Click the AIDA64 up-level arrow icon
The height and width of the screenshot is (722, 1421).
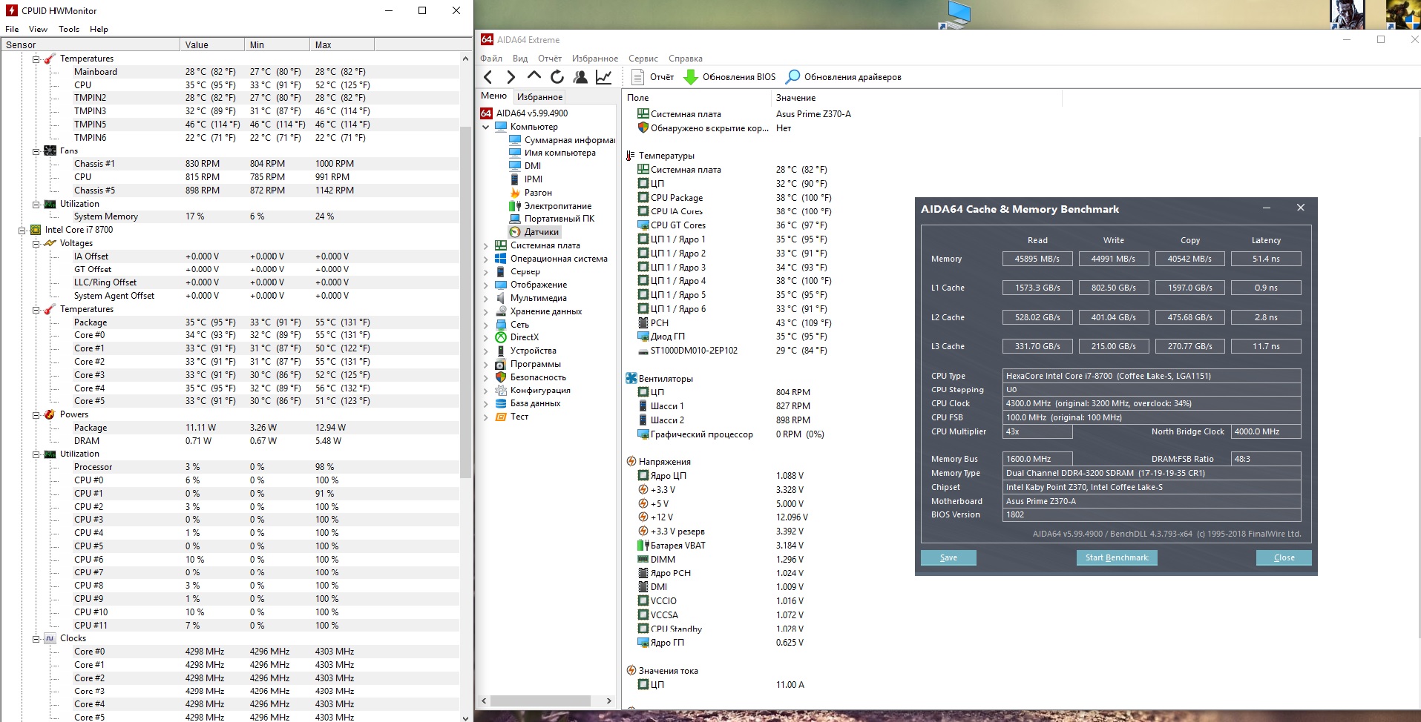click(534, 76)
